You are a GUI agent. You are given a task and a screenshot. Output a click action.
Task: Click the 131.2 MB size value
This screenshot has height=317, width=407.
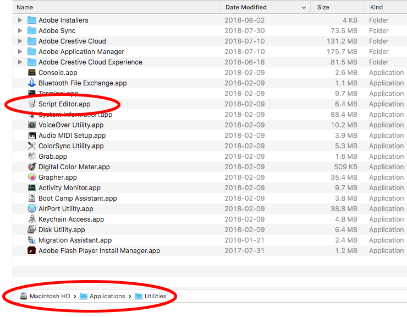click(342, 41)
